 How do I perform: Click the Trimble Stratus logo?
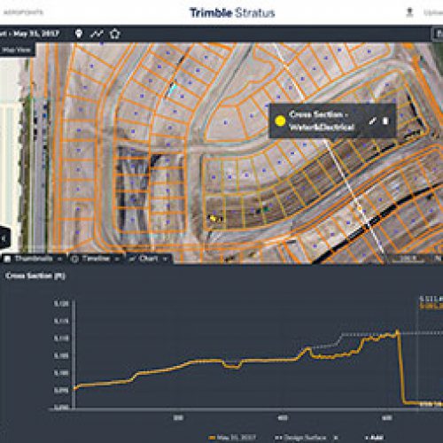pos(232,12)
